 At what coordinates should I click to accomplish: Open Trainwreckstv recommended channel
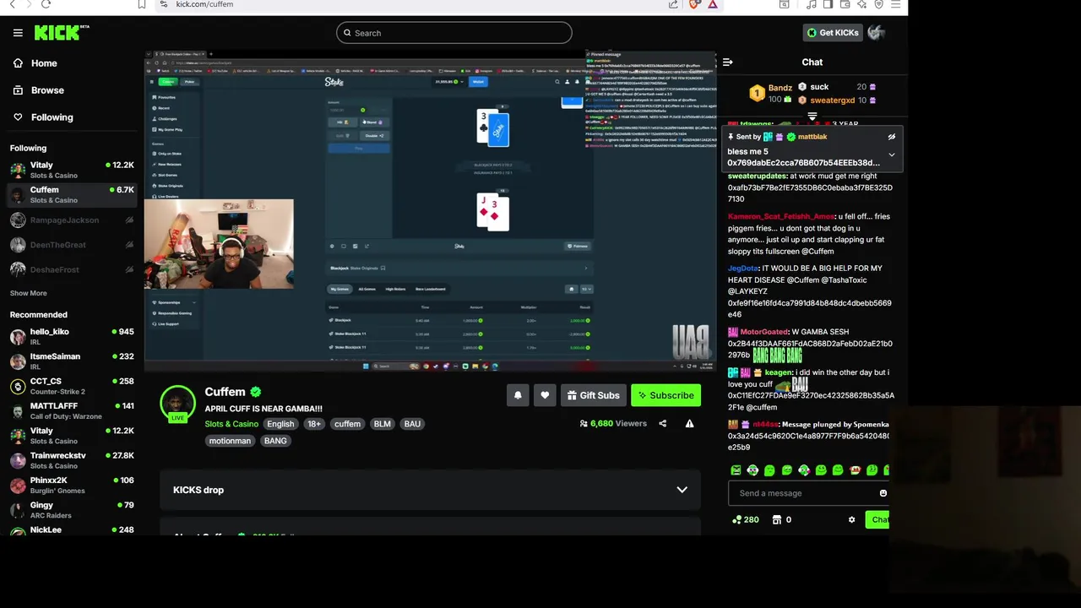tap(72, 460)
